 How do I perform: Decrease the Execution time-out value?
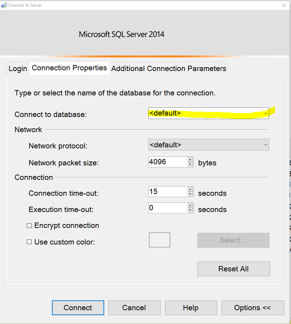coord(190,210)
